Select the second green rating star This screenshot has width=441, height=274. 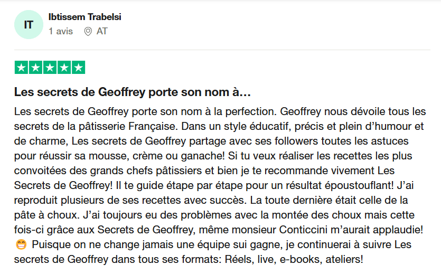tap(36, 68)
